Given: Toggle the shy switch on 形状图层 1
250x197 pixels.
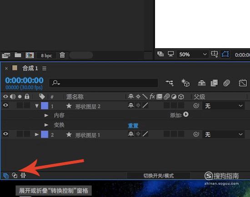Looking at the screenshot, I should 131,134.
